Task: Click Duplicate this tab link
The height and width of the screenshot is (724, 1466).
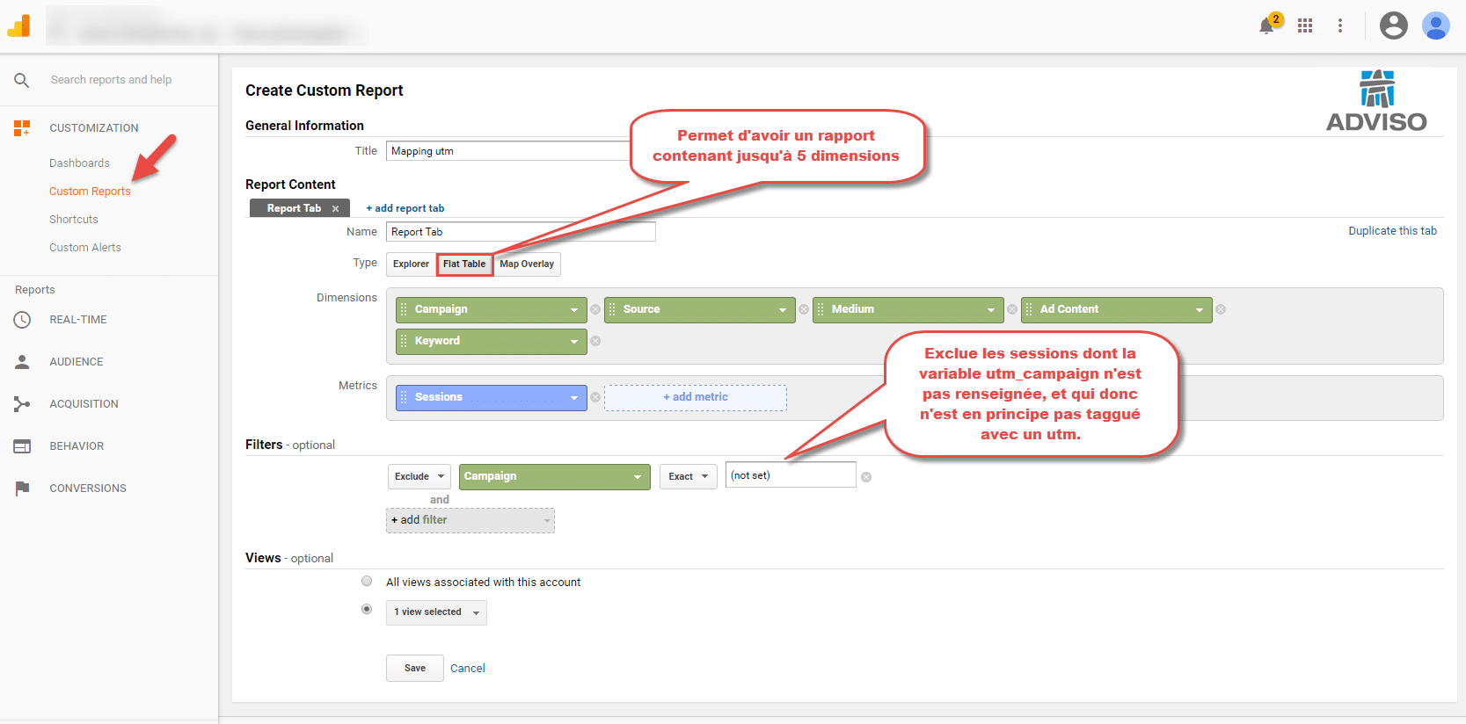Action: pos(1392,231)
